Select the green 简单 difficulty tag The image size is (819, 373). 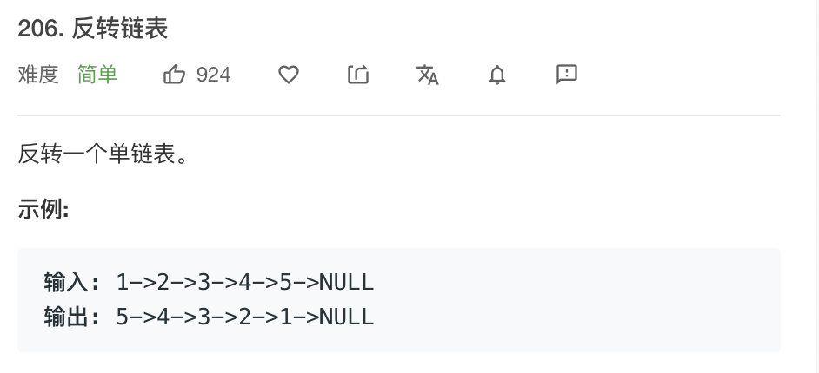coord(97,75)
